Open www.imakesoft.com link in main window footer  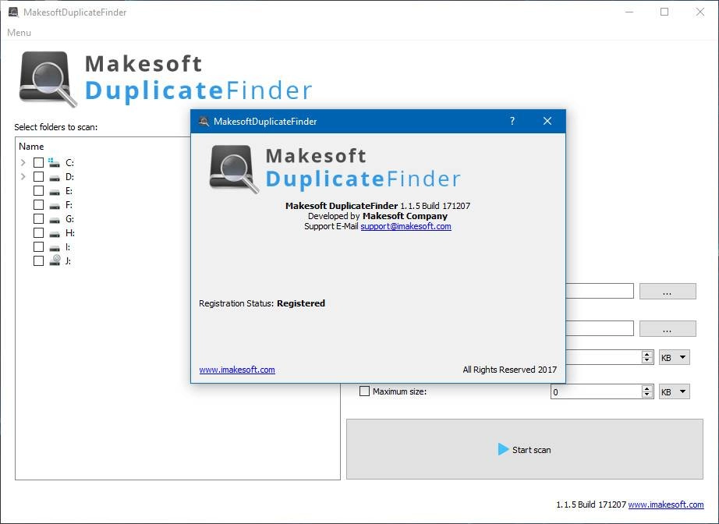666,505
